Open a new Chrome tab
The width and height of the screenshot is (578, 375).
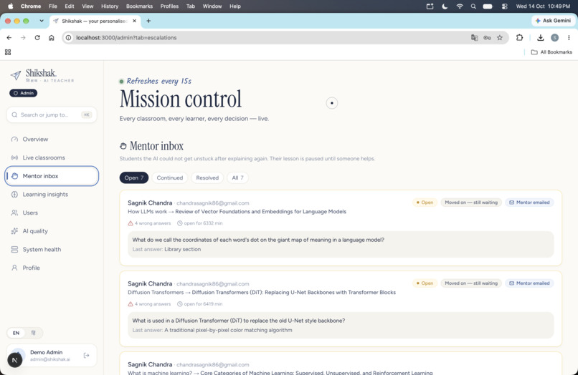click(148, 21)
